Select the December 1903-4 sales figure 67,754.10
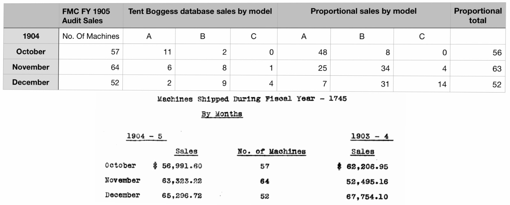 [367, 197]
